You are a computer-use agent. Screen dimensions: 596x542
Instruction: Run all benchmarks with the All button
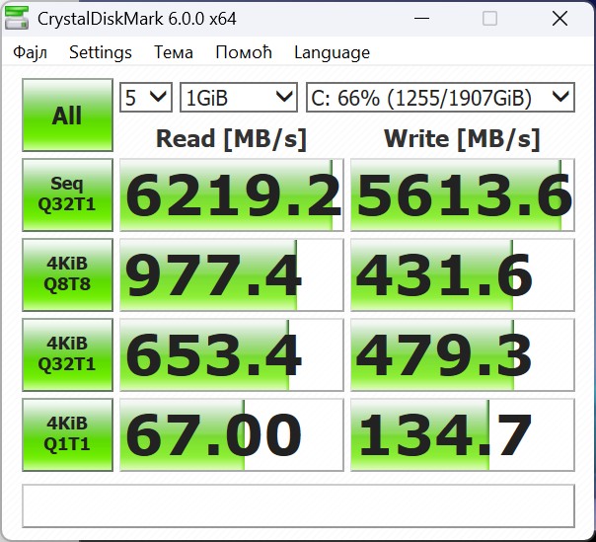click(68, 115)
